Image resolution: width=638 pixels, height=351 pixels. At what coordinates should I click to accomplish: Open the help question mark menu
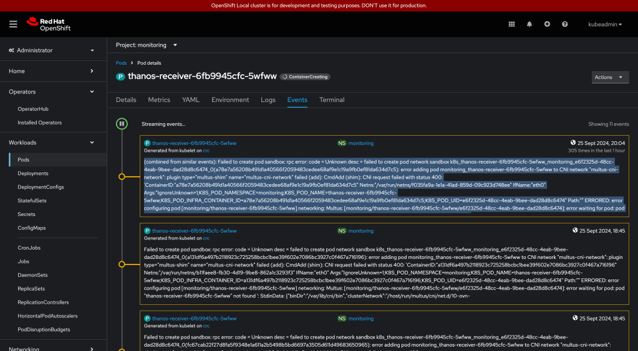pyautogui.click(x=565, y=24)
